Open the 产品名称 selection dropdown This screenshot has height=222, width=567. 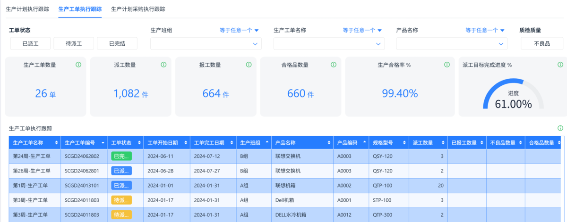(x=451, y=44)
